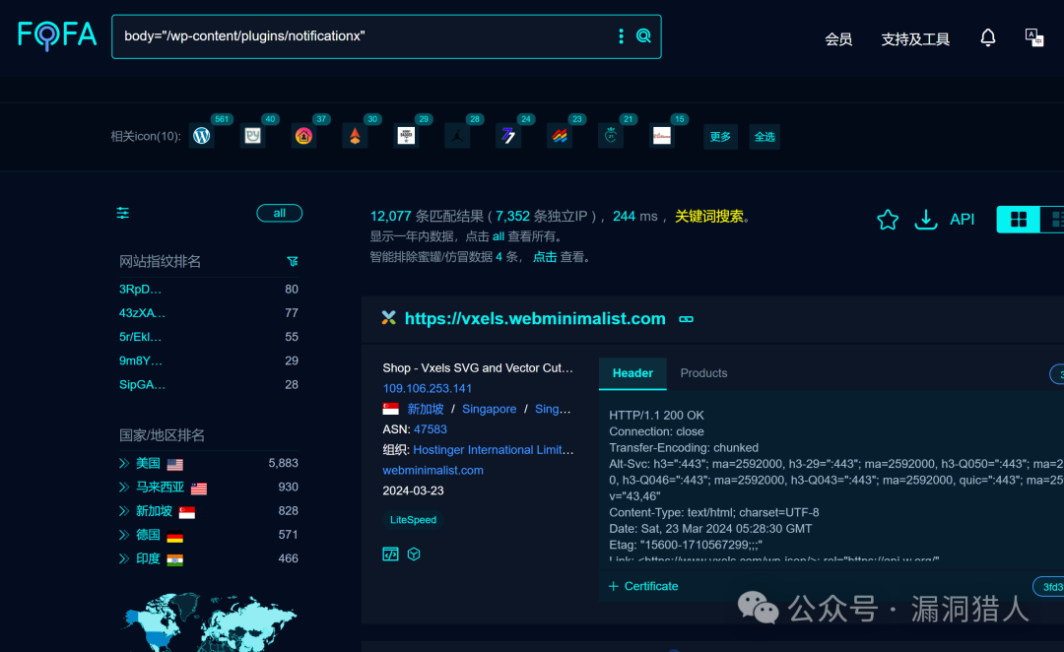Select the related icon with count 15
Image resolution: width=1064 pixels, height=652 pixels.
click(662, 136)
